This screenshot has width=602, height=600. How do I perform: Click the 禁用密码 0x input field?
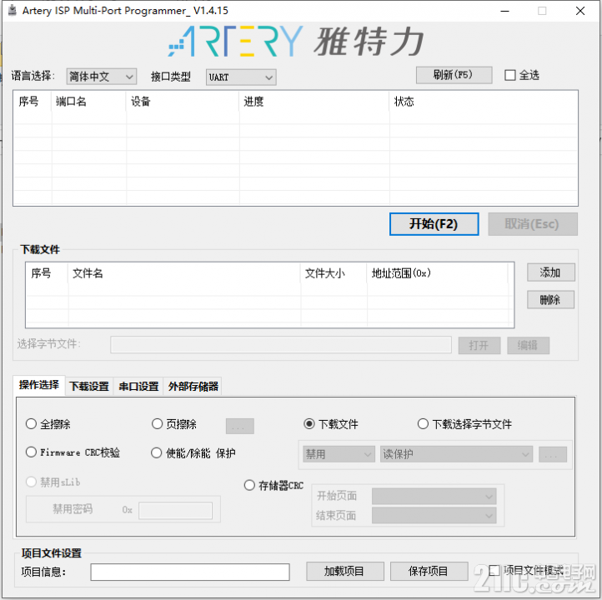point(175,511)
